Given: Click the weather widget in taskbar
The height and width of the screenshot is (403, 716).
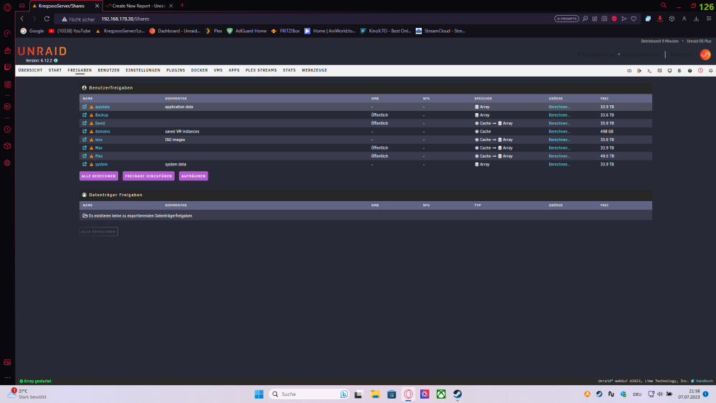Looking at the screenshot, I should tap(27, 394).
